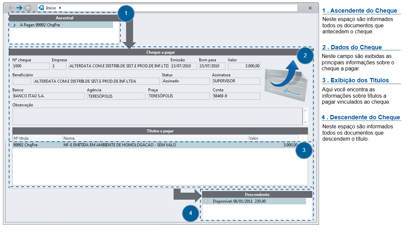Click the Ascendente do Cheque legend heading

point(360,11)
